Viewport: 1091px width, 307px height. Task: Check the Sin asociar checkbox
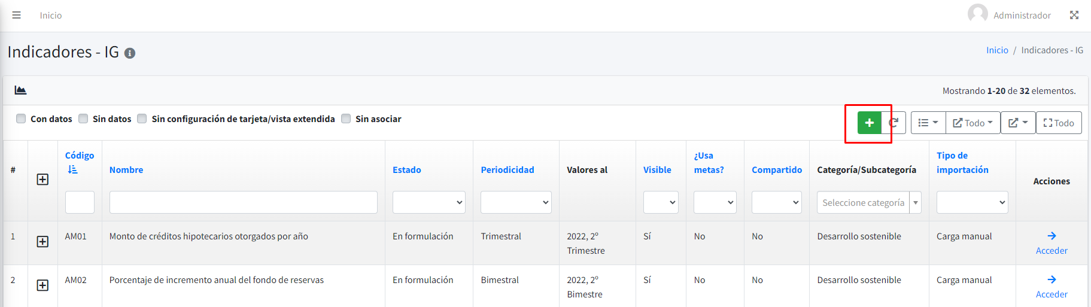click(x=346, y=118)
